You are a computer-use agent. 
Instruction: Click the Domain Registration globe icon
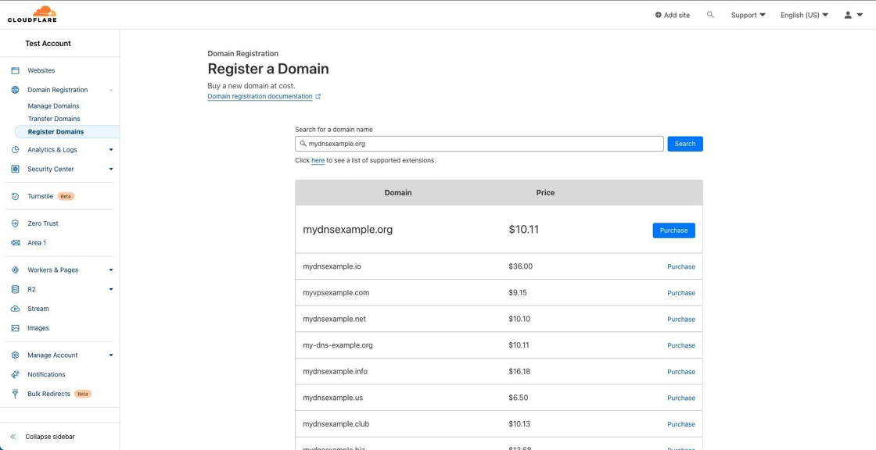15,90
